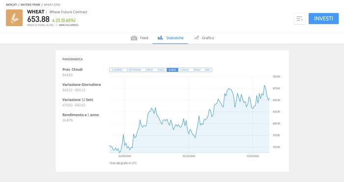
Task: Add WHEAT to watchlist via list-plus icon
Action: pyautogui.click(x=299, y=19)
